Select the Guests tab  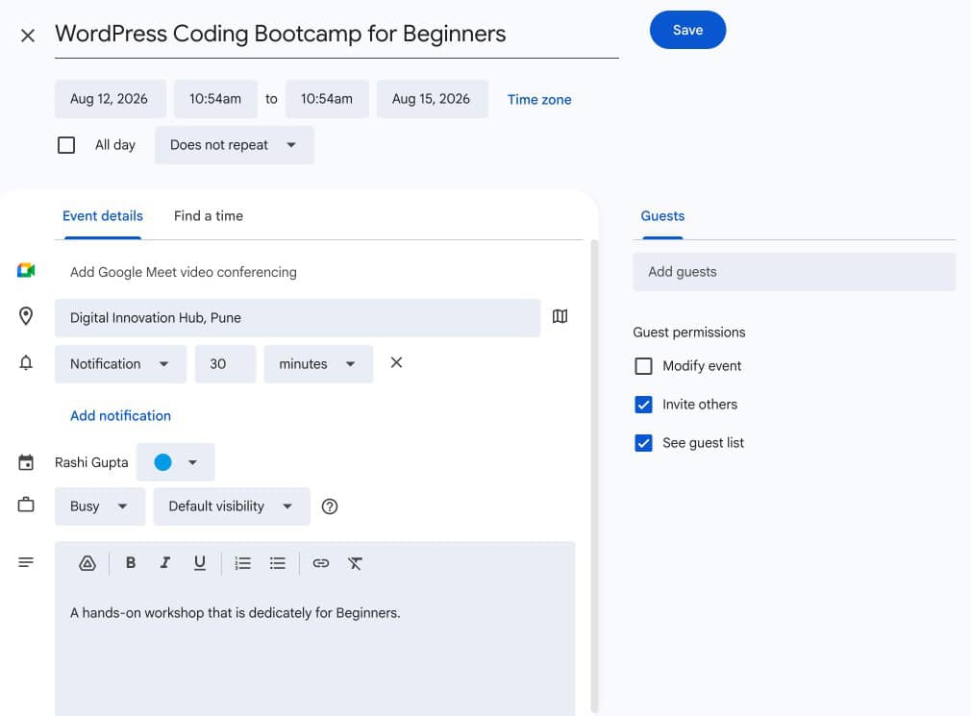[662, 216]
